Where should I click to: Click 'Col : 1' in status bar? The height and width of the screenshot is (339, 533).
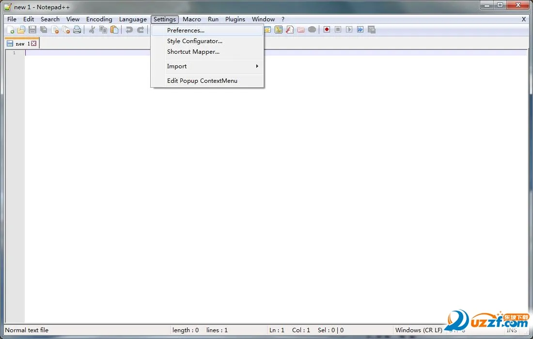[x=301, y=330]
